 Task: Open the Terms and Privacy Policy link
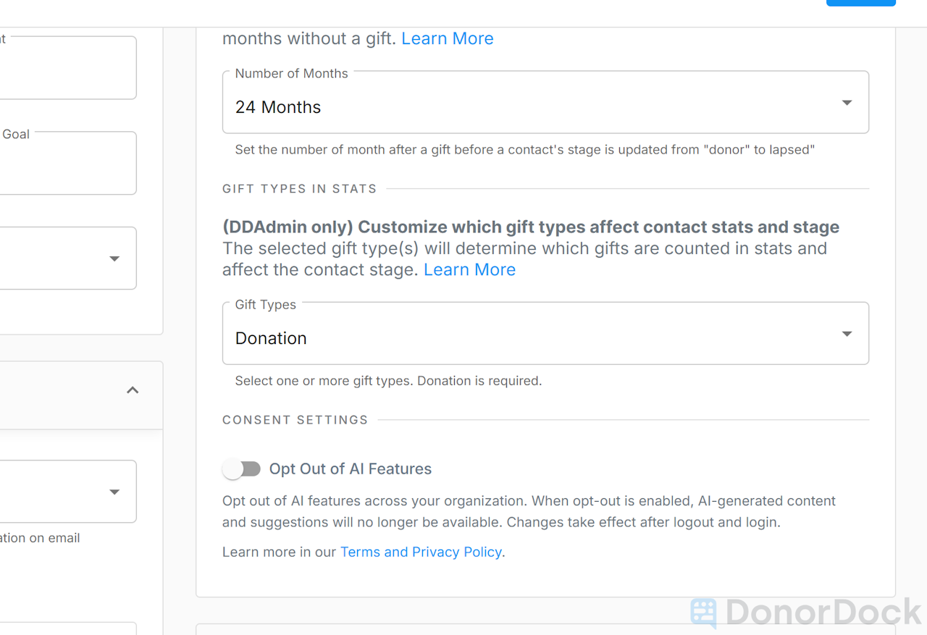421,552
